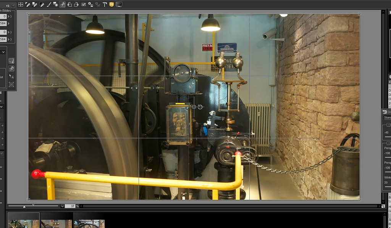
Task: Click the rotate left icon in toolbar
Action: [x=69, y=4]
